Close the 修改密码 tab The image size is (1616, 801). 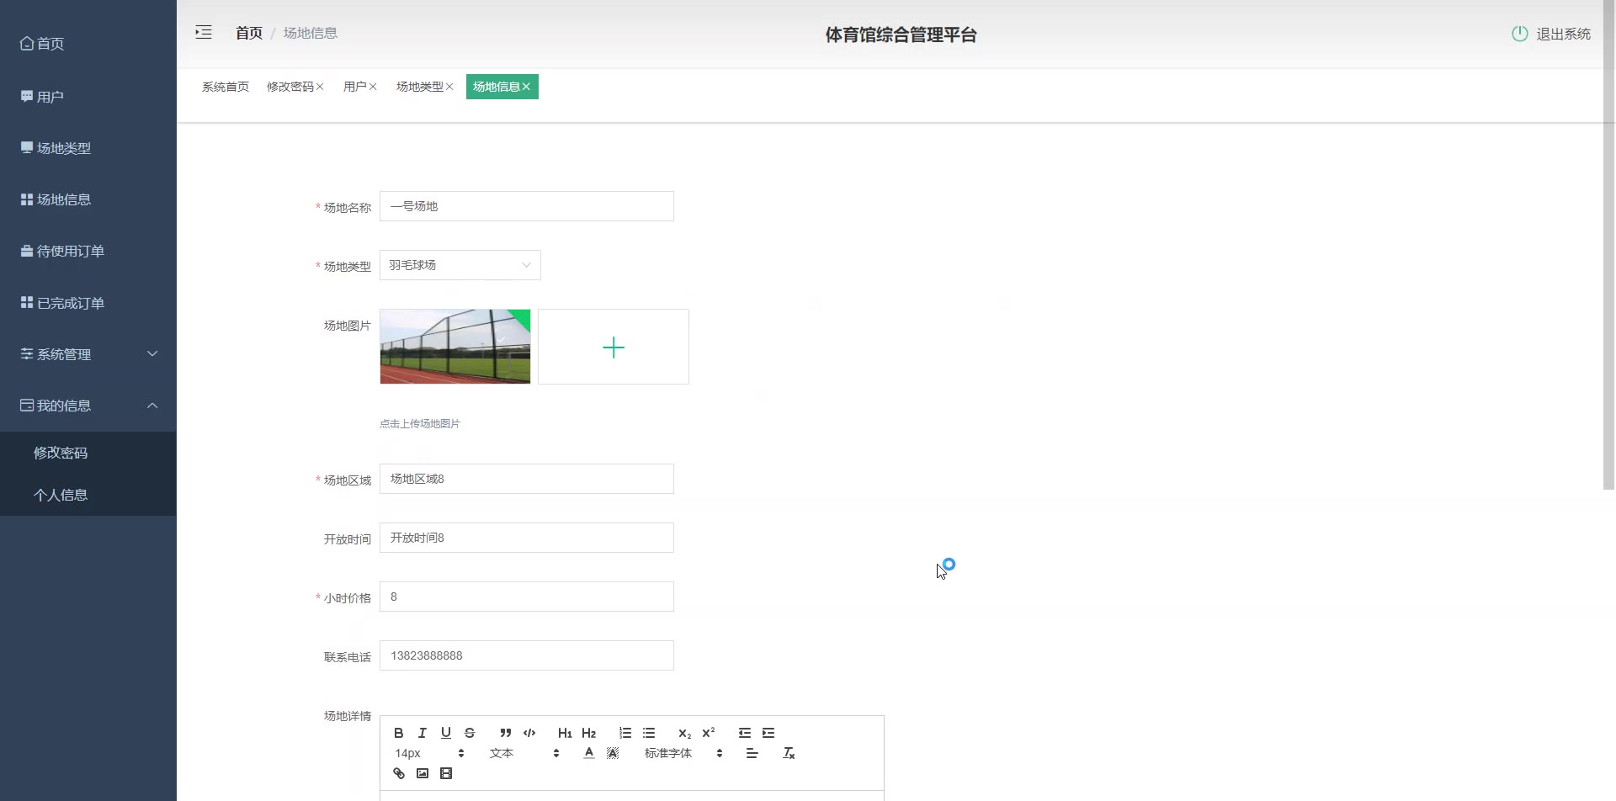tap(320, 87)
